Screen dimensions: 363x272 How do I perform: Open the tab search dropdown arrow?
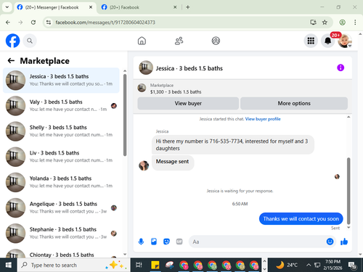click(x=7, y=7)
